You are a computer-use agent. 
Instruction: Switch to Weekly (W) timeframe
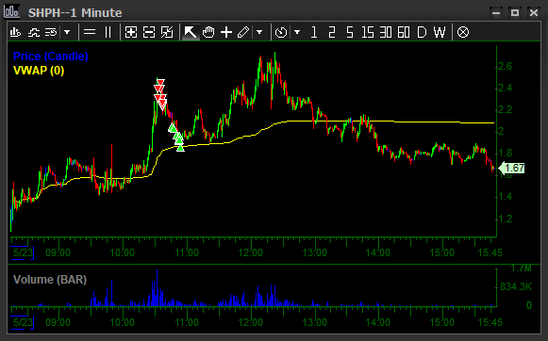(440, 32)
